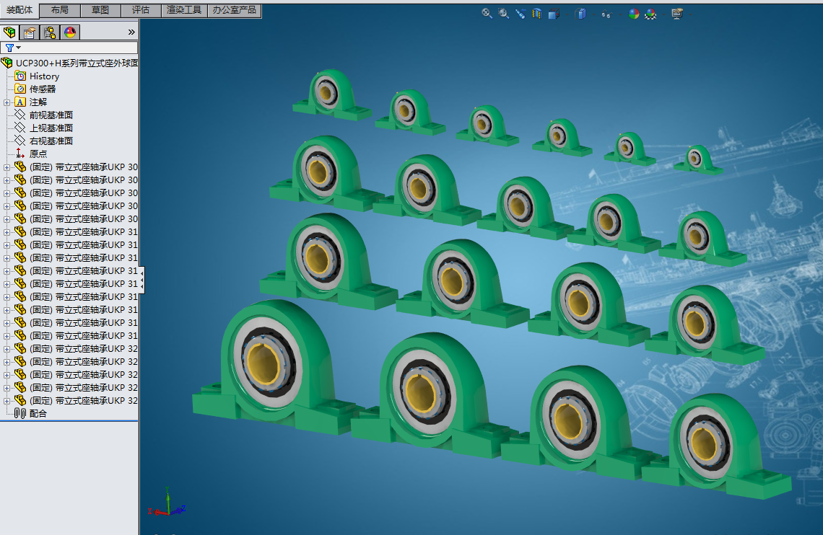Click the origin arrows icon
Viewport: 823px width, 535px height.
point(20,154)
